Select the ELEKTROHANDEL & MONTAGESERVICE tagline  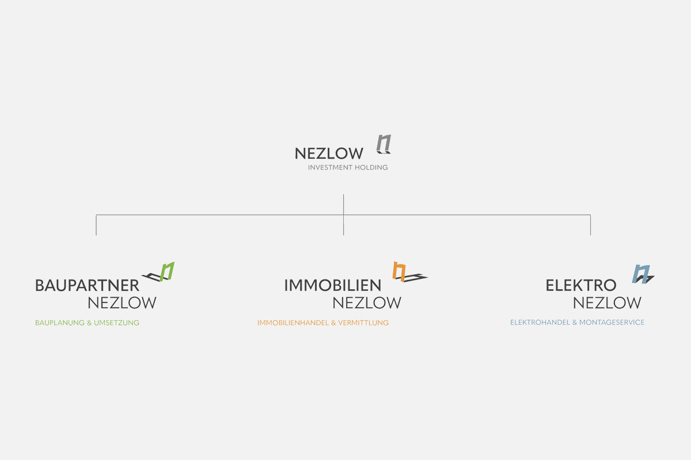[578, 323]
